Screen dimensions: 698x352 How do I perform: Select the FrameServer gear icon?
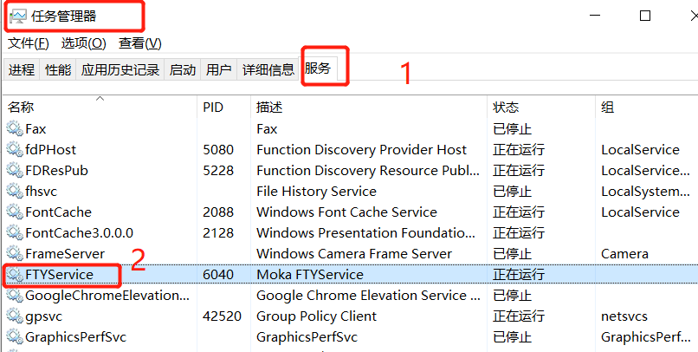tap(15, 253)
